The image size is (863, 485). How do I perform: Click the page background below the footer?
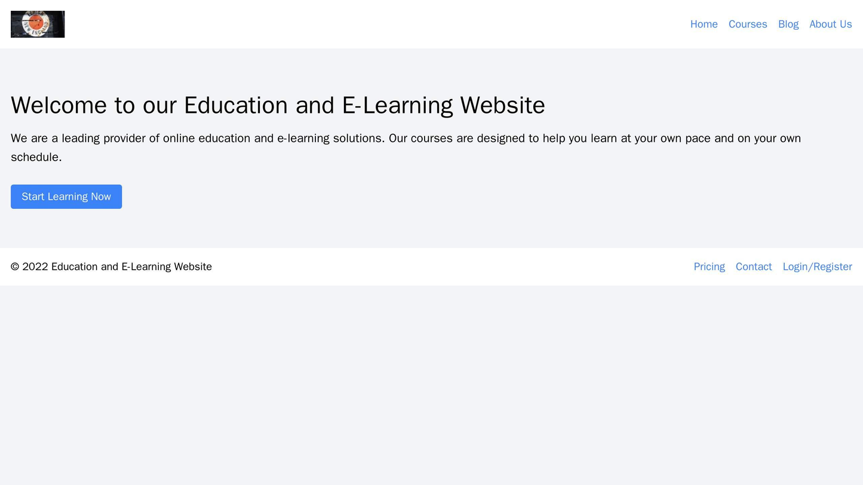[x=430, y=388]
